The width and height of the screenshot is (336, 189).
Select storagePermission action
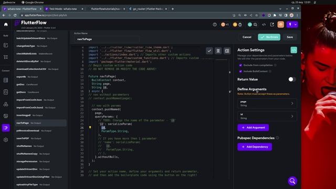(x=41, y=162)
